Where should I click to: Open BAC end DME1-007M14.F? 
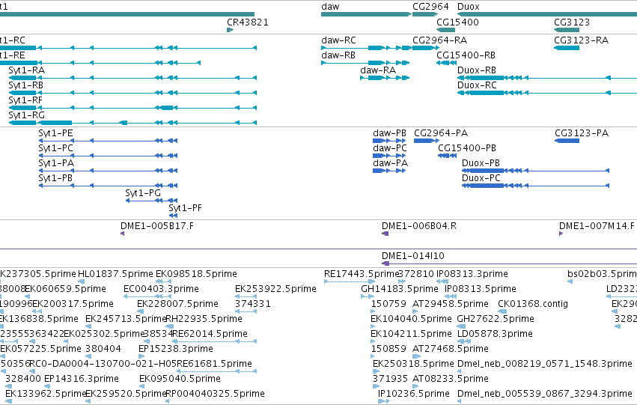coord(597,226)
